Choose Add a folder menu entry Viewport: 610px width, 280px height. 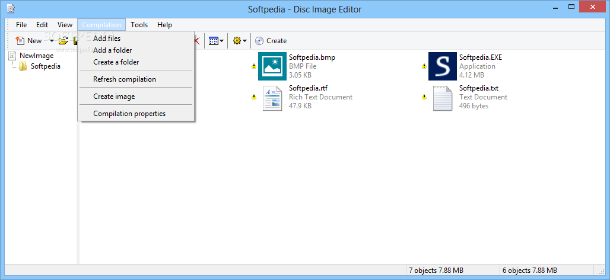coord(136,50)
